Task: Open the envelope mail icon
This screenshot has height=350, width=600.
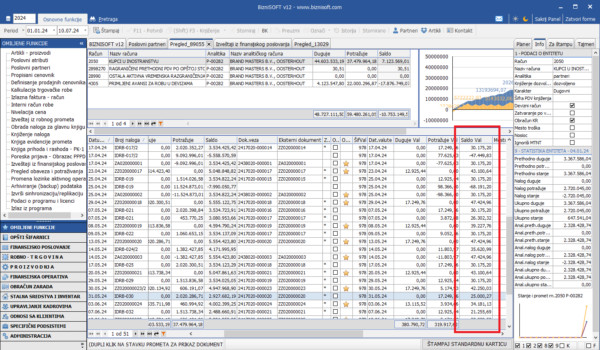Action: pyautogui.click(x=499, y=19)
